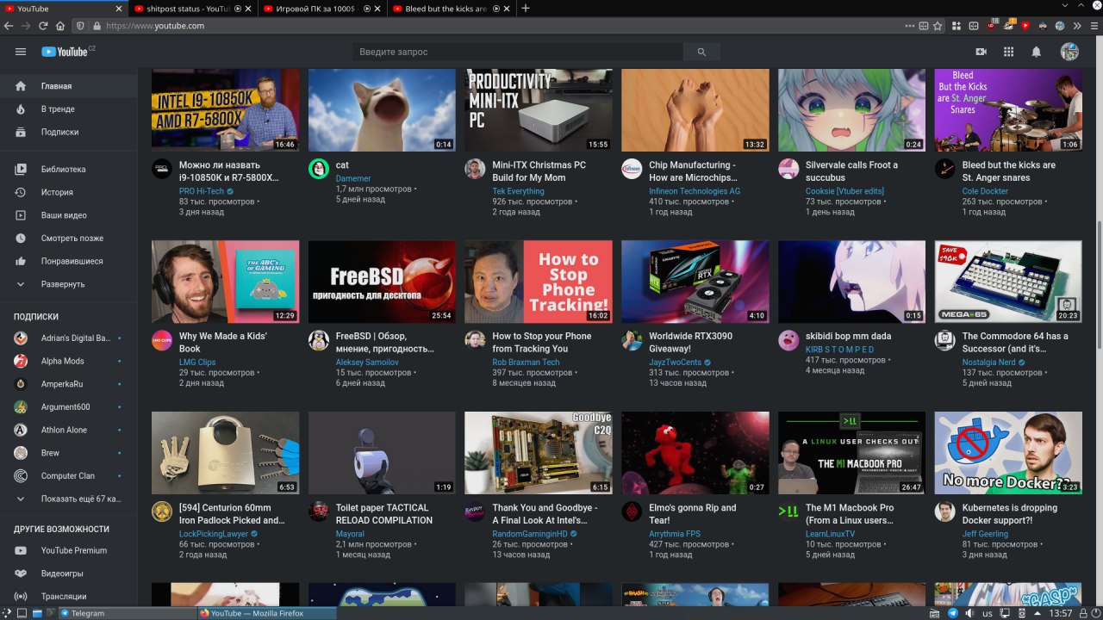This screenshot has width=1103, height=620.
Task: Click the site padlock icon
Action: pyautogui.click(x=97, y=26)
